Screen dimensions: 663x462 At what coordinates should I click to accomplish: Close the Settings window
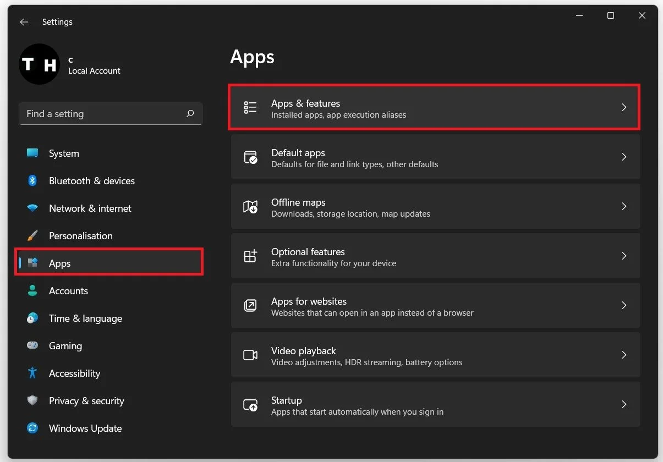(x=642, y=16)
